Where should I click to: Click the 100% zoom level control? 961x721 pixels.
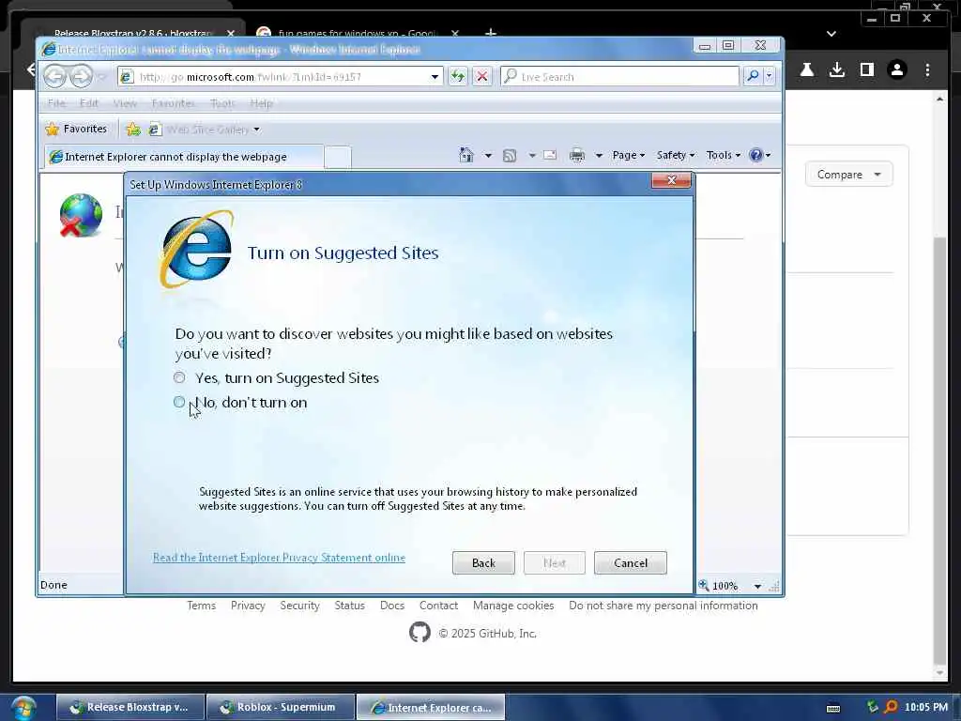719,586
